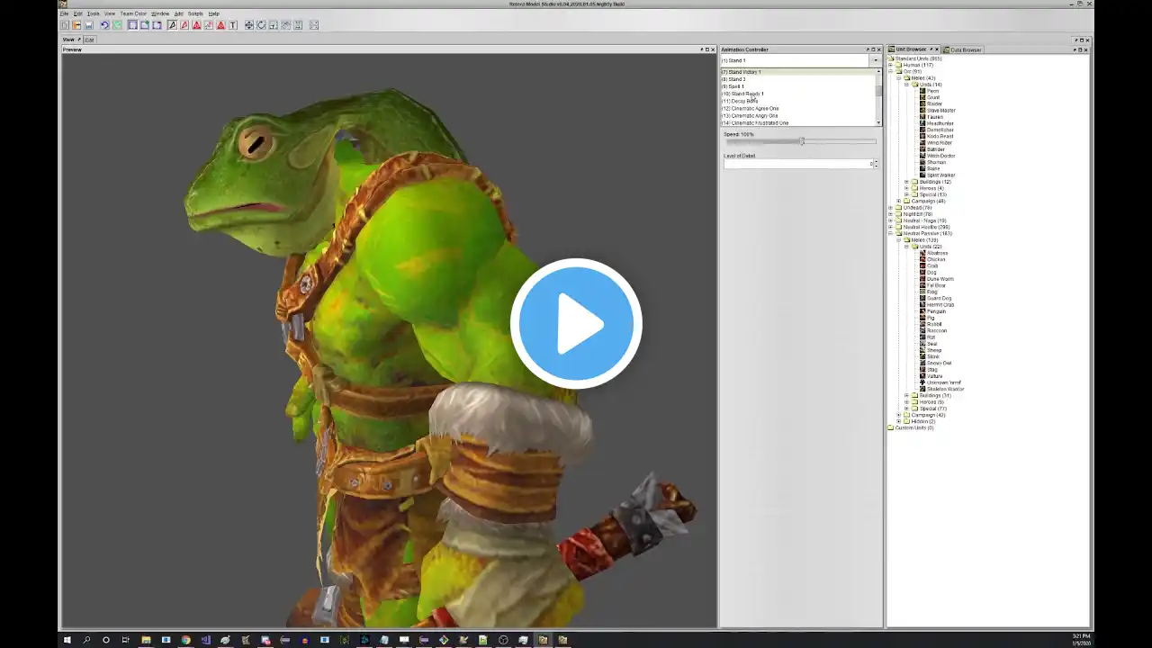The height and width of the screenshot is (648, 1152).
Task: Expand the Human (117) folder
Action: 891,65
